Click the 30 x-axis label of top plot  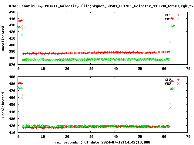91,69
